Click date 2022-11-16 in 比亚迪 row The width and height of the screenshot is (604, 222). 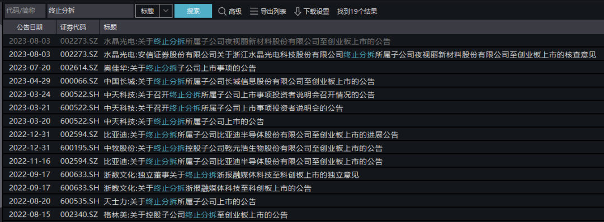[30, 162]
